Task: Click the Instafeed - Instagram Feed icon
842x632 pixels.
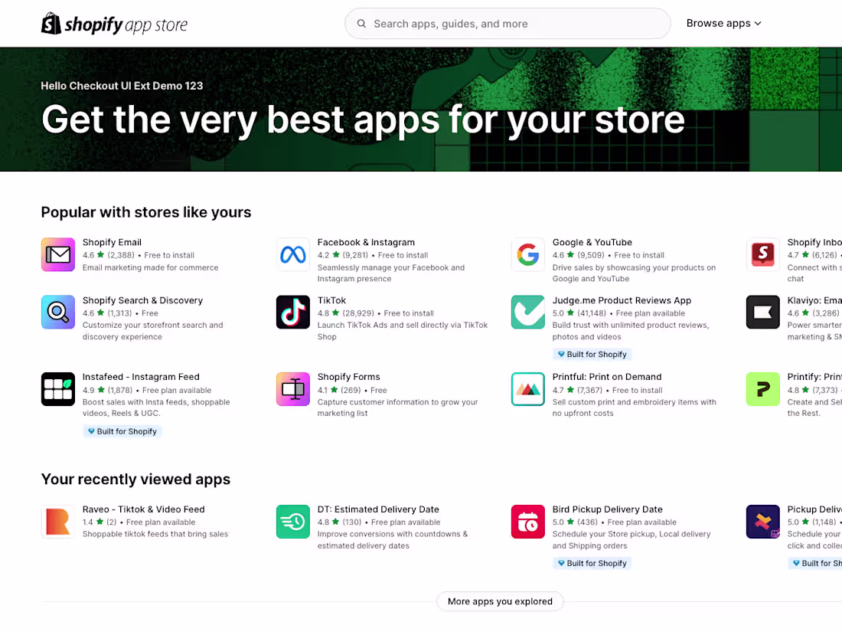Action: pos(57,389)
